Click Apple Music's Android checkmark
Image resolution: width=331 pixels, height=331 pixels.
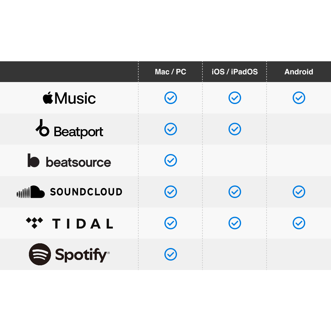tap(299, 98)
